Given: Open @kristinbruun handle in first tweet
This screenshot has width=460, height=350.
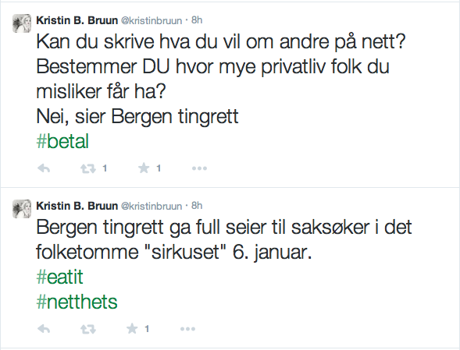Looking at the screenshot, I should pos(152,20).
